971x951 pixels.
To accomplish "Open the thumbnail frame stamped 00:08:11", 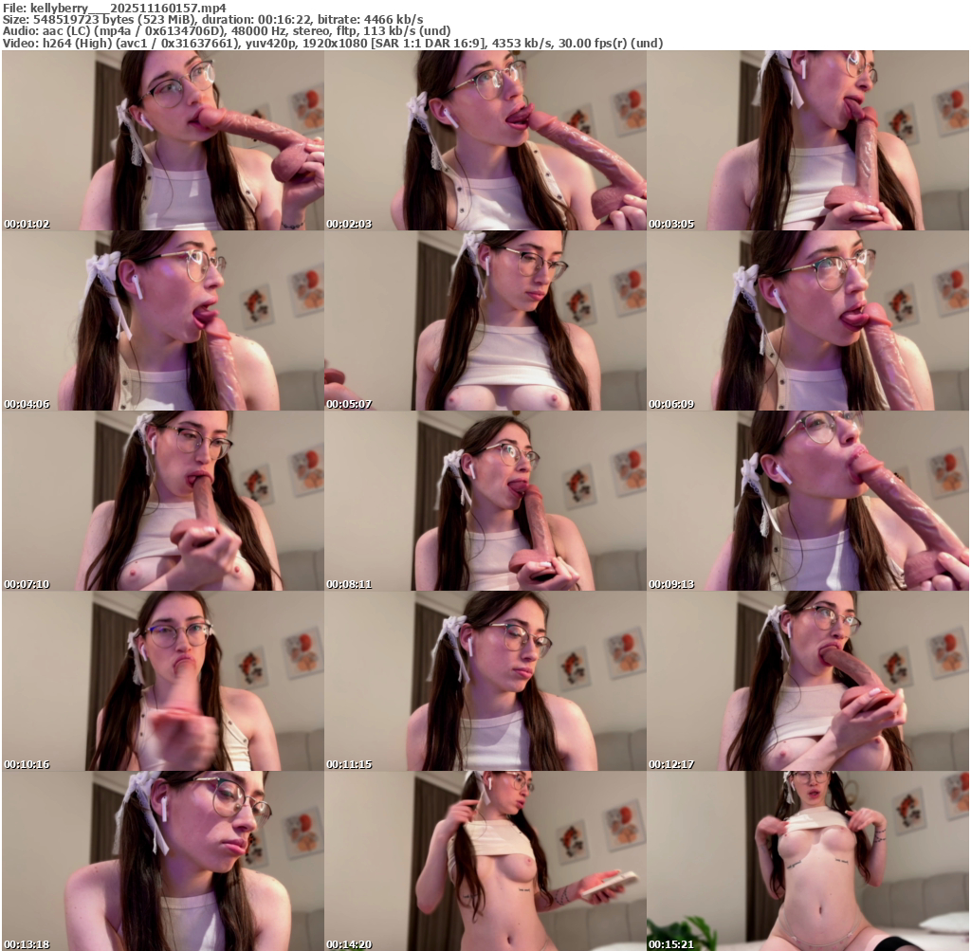I will point(485,501).
